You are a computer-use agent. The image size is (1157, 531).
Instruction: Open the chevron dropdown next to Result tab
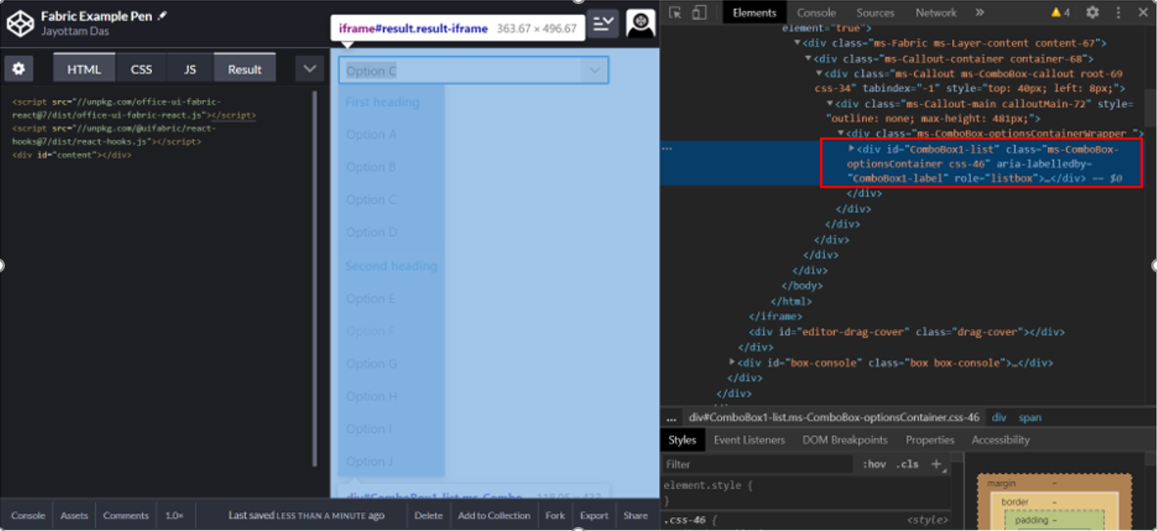coord(309,68)
